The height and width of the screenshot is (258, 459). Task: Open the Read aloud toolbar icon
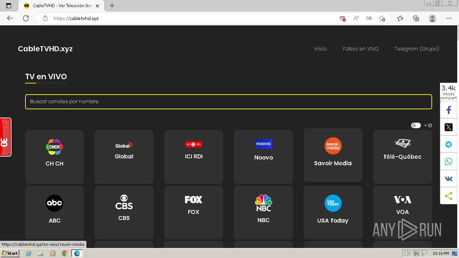356,18
